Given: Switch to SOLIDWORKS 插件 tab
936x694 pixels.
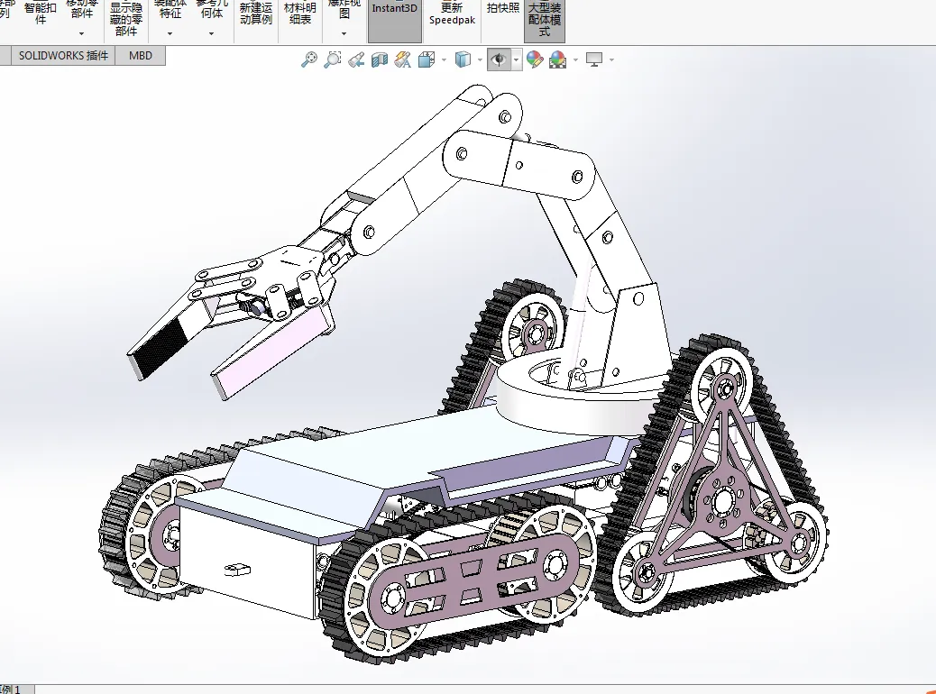Looking at the screenshot, I should click(x=63, y=56).
